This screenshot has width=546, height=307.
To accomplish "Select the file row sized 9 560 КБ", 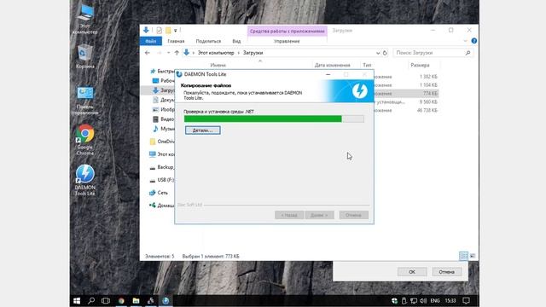I will 406,102.
